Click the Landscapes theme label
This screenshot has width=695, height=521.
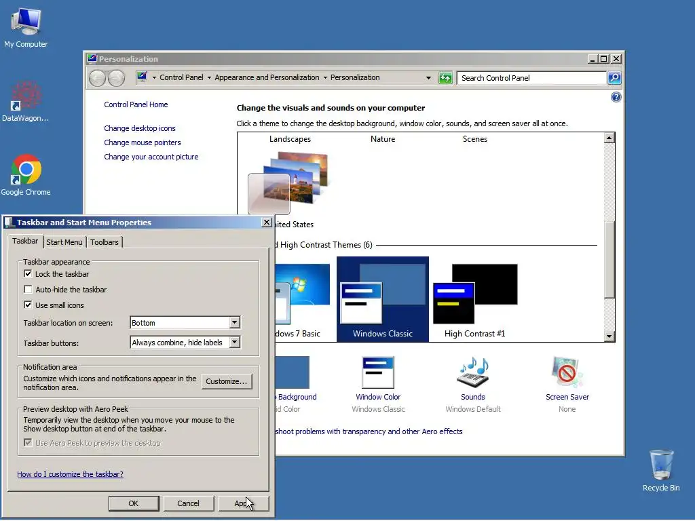[290, 139]
